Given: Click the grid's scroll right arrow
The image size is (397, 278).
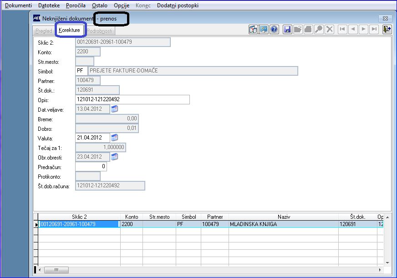Looking at the screenshot, I should [x=380, y=270].
